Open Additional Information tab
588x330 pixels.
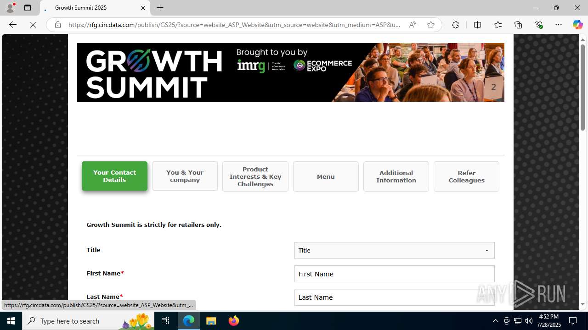pos(396,176)
